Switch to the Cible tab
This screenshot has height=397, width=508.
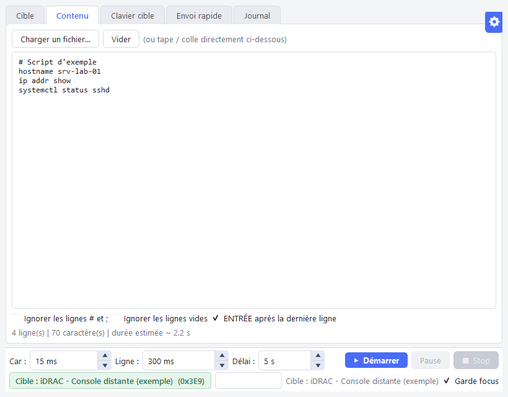25,16
